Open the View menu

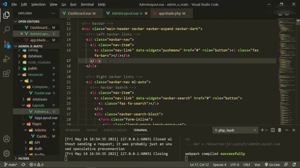[x=53, y=4]
